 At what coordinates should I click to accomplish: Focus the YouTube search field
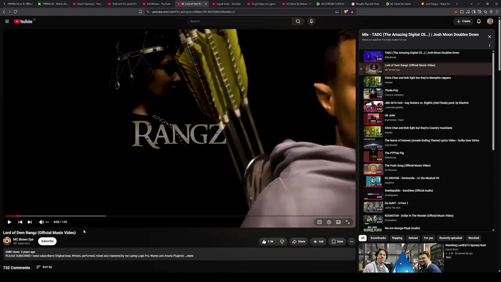pos(240,21)
